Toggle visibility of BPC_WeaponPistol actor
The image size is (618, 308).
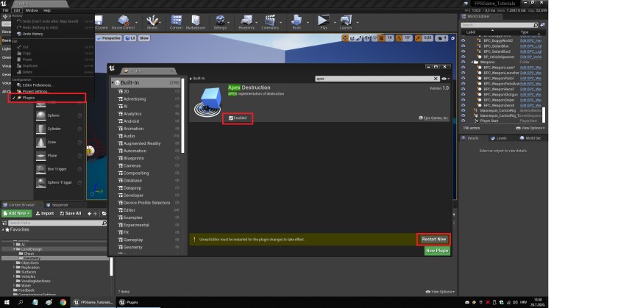(x=464, y=78)
